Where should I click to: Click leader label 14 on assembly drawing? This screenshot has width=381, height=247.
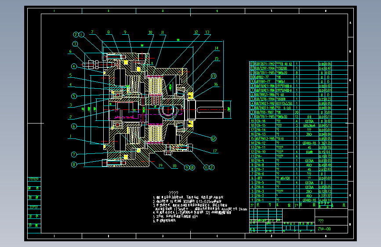click(216, 48)
